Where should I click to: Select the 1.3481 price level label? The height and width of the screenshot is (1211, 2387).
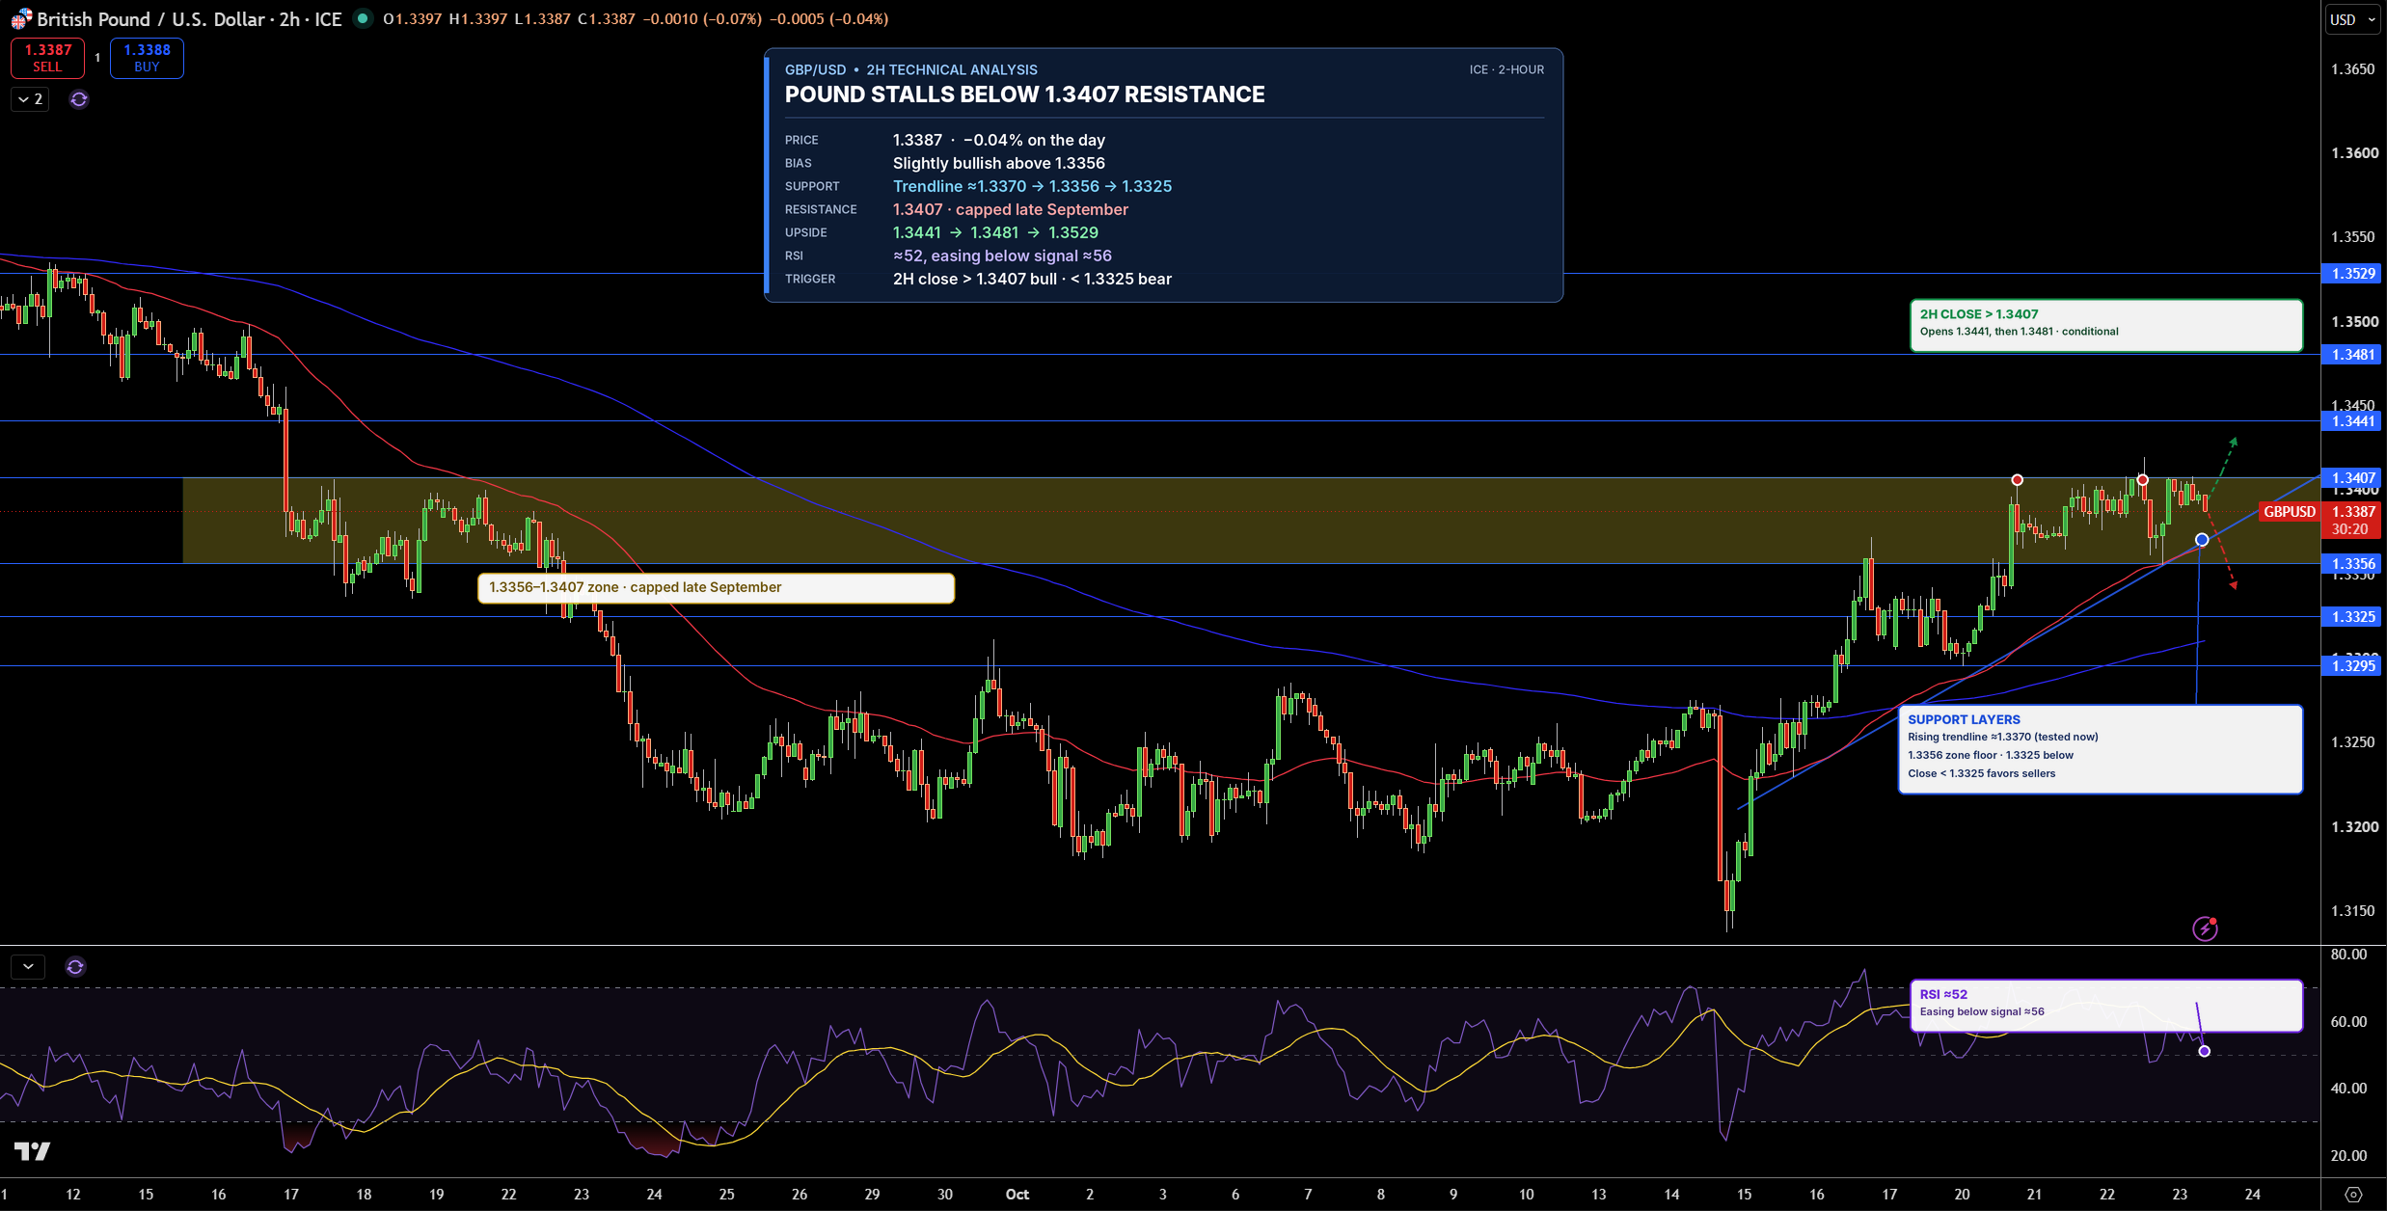coord(2353,355)
